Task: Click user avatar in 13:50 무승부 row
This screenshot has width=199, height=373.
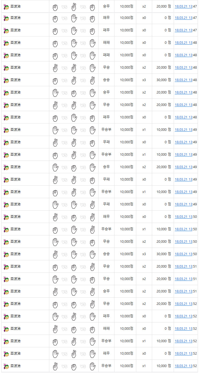Action: pyautogui.click(x=6, y=230)
